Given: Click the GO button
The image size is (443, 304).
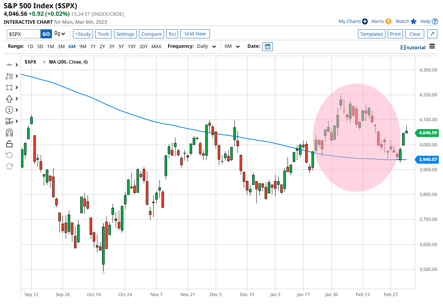Looking at the screenshot, I should pyautogui.click(x=46, y=34).
